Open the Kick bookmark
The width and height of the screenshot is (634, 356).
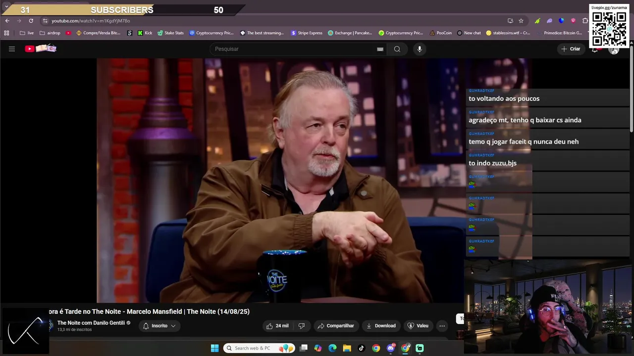[145, 33]
